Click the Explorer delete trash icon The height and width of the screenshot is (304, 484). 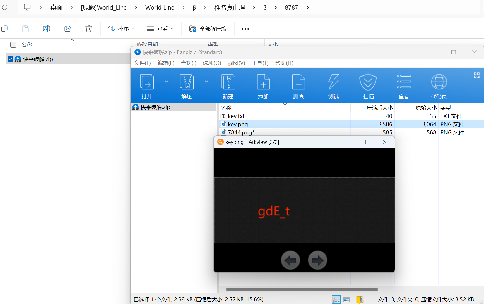[x=89, y=29]
